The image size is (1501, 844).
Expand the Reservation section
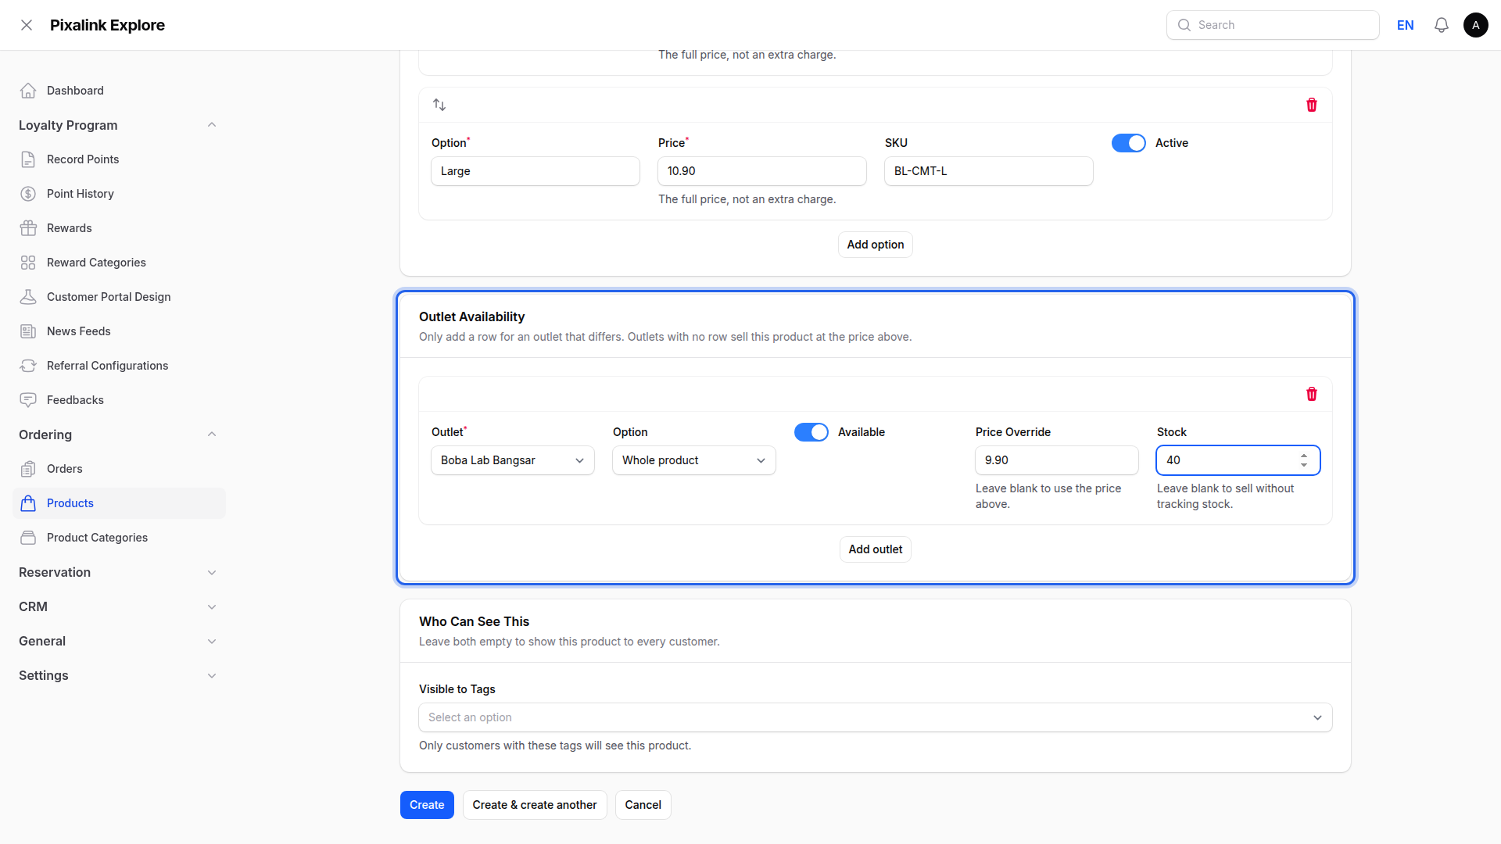point(212,572)
